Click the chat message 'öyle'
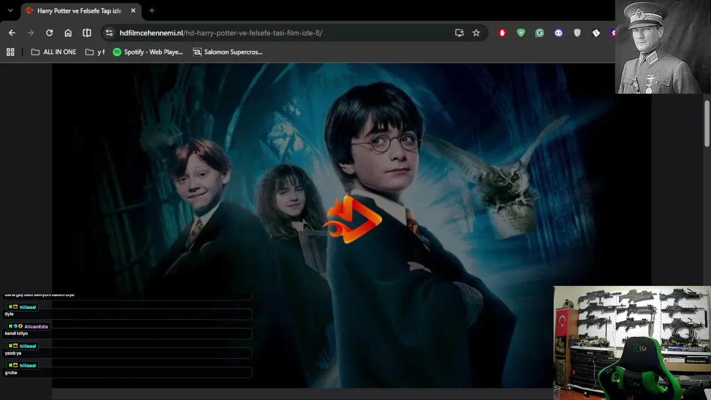The height and width of the screenshot is (400, 711). (9, 314)
